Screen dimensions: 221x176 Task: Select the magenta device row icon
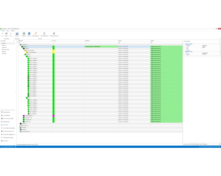[24, 116]
